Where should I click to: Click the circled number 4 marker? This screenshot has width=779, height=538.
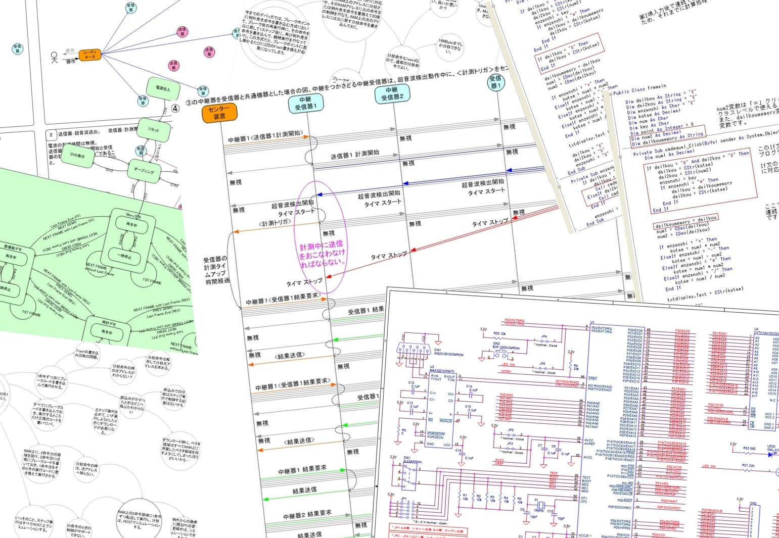175,108
